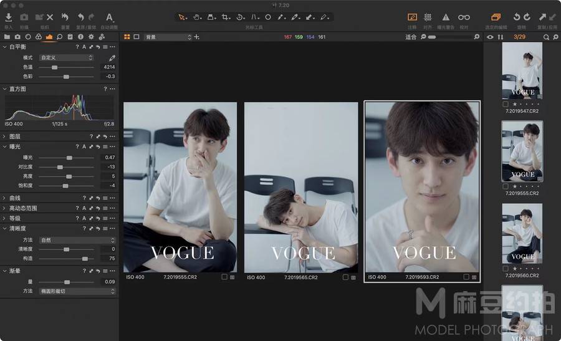Viewport: 561px width, 341px height.
Task: Select the 7.2019547.CR2 thumbnail
Action: pyautogui.click(x=522, y=71)
